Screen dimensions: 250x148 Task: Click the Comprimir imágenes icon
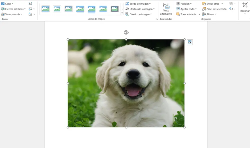pyautogui.click(x=30, y=4)
